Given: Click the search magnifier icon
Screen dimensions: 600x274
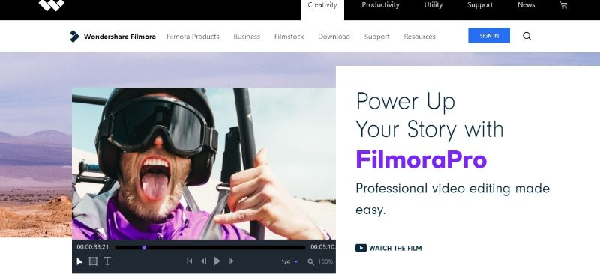Looking at the screenshot, I should [527, 36].
